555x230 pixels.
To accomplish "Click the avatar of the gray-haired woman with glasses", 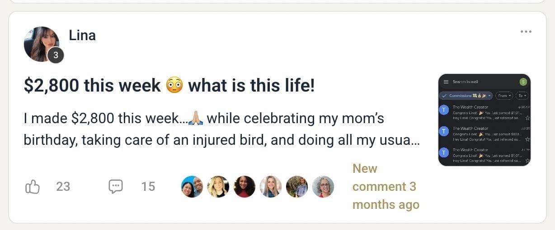I will [x=323, y=187].
